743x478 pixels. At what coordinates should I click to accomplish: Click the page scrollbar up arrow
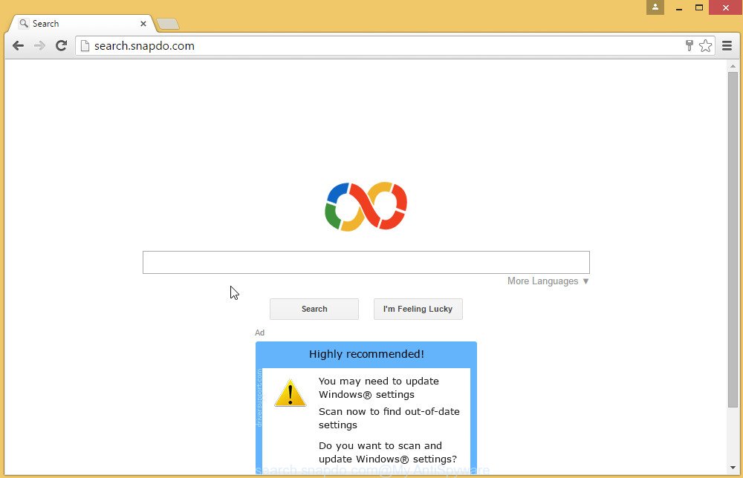pyautogui.click(x=733, y=67)
